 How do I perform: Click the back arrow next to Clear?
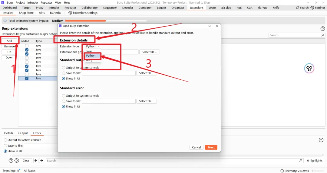click(x=36, y=161)
